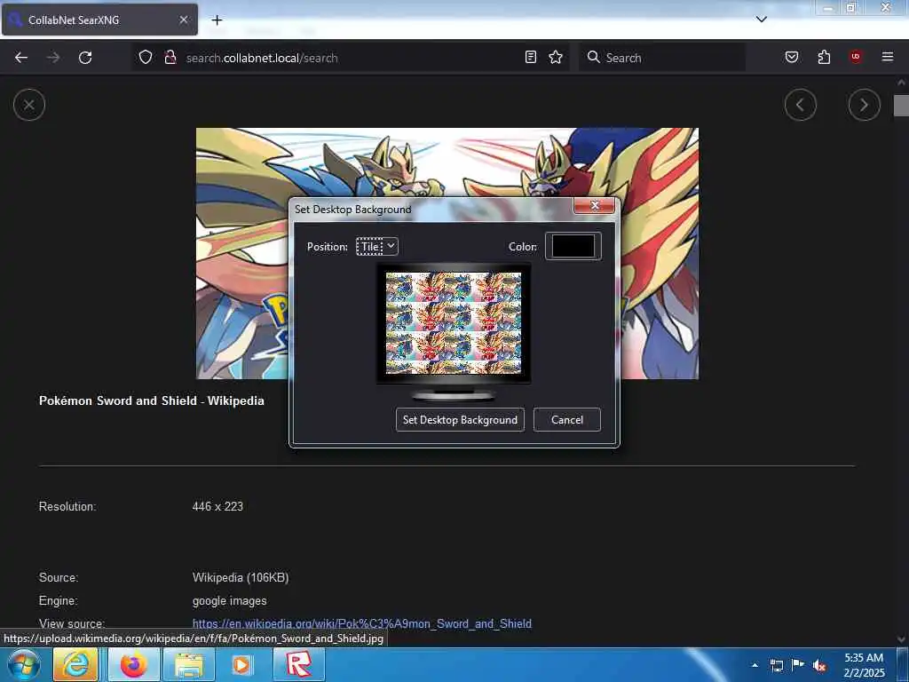Open the black Color picker swatch
The height and width of the screenshot is (682, 909).
pyautogui.click(x=573, y=246)
